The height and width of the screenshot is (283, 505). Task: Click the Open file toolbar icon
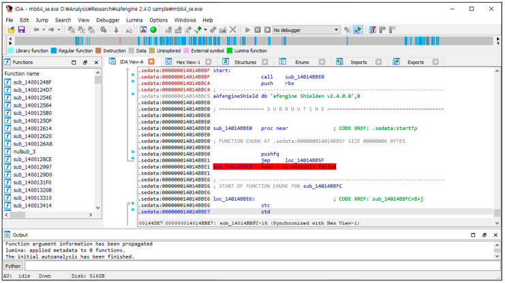pos(12,30)
